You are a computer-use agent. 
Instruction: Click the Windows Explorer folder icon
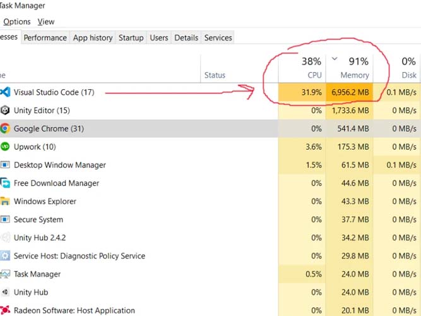pyautogui.click(x=5, y=202)
